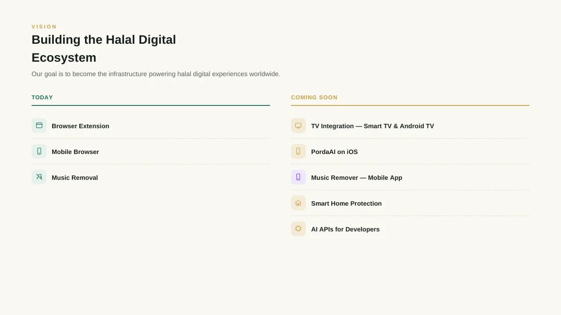Click the Smart Home Protection house icon

tap(298, 203)
